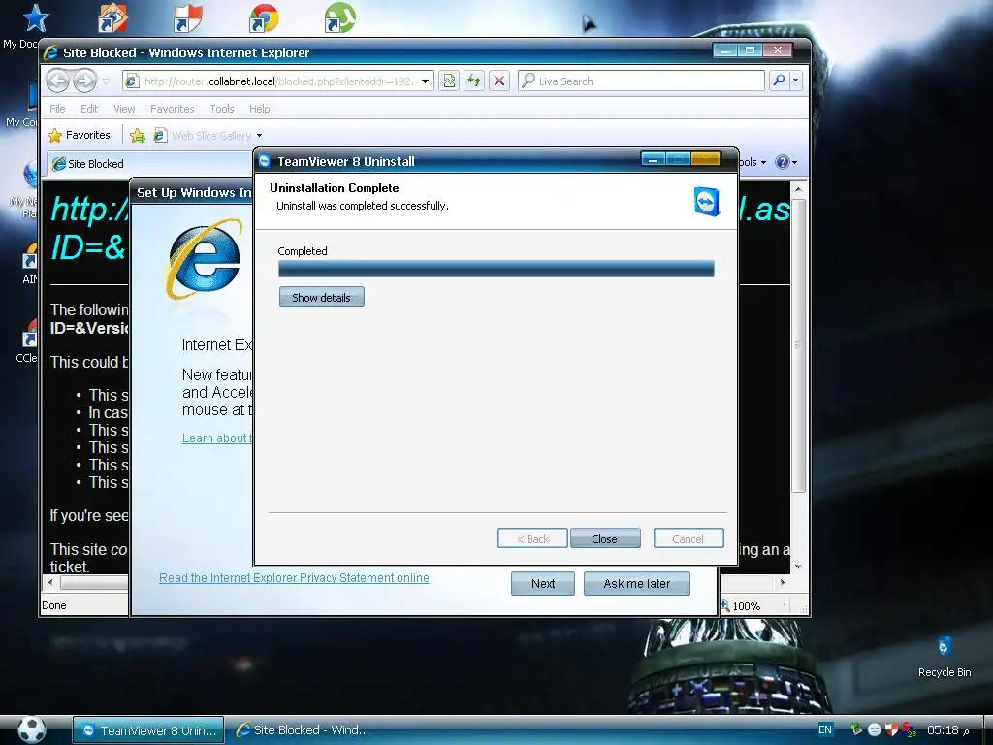
Task: Click the vertical scrollbar down arrow in IE
Action: [x=799, y=566]
